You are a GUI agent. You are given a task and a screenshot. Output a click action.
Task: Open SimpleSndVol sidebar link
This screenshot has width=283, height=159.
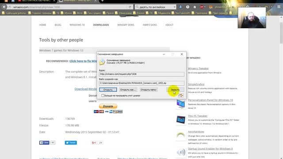pos(196,84)
